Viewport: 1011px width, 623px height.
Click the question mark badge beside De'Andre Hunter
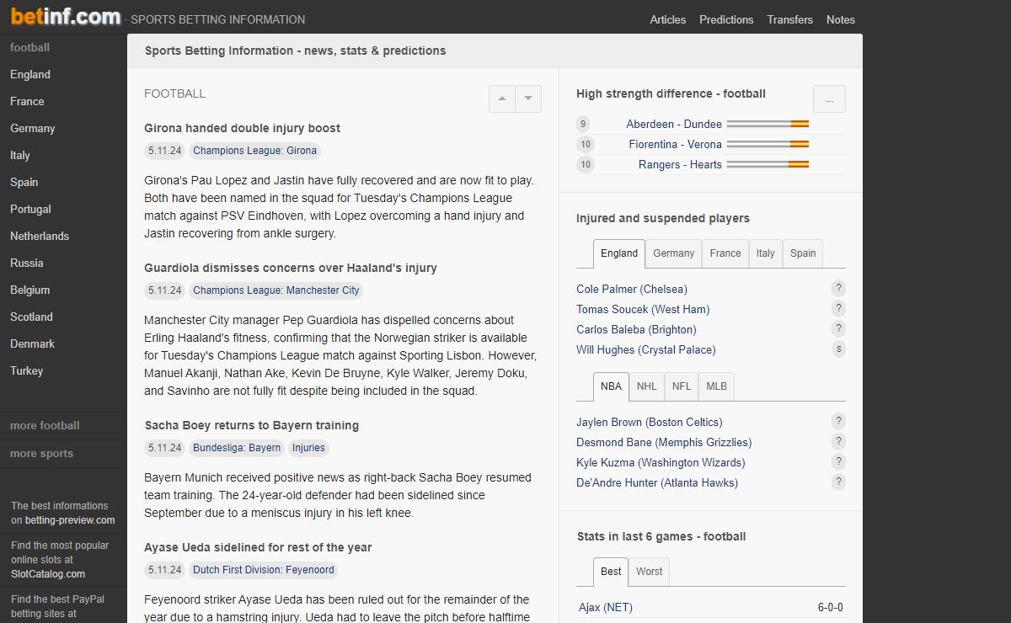[838, 482]
